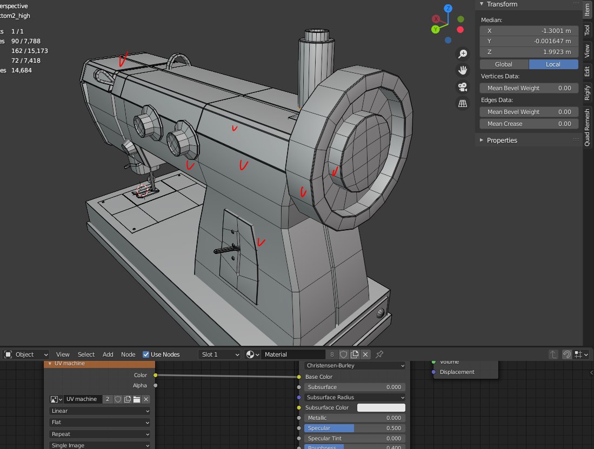Open image file folder icon
594x449 pixels.
tap(137, 399)
